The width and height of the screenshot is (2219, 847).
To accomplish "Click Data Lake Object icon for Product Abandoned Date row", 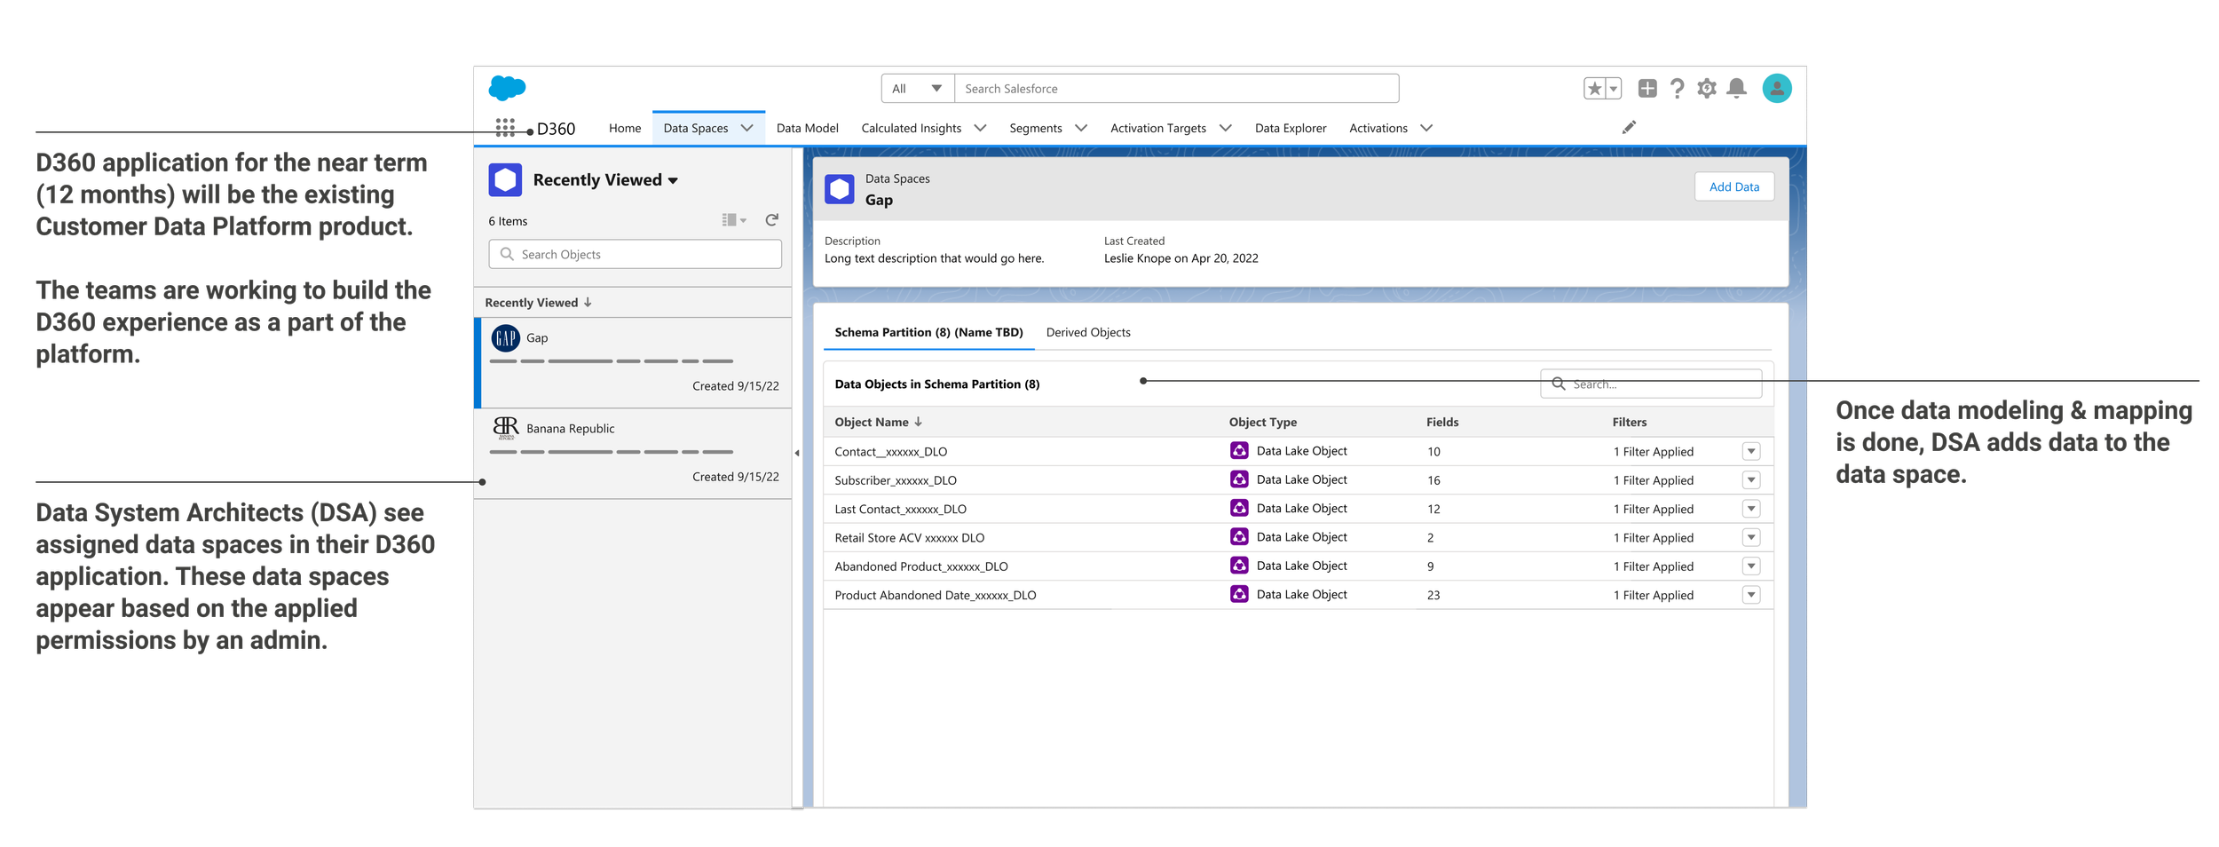I will pyautogui.click(x=1239, y=594).
